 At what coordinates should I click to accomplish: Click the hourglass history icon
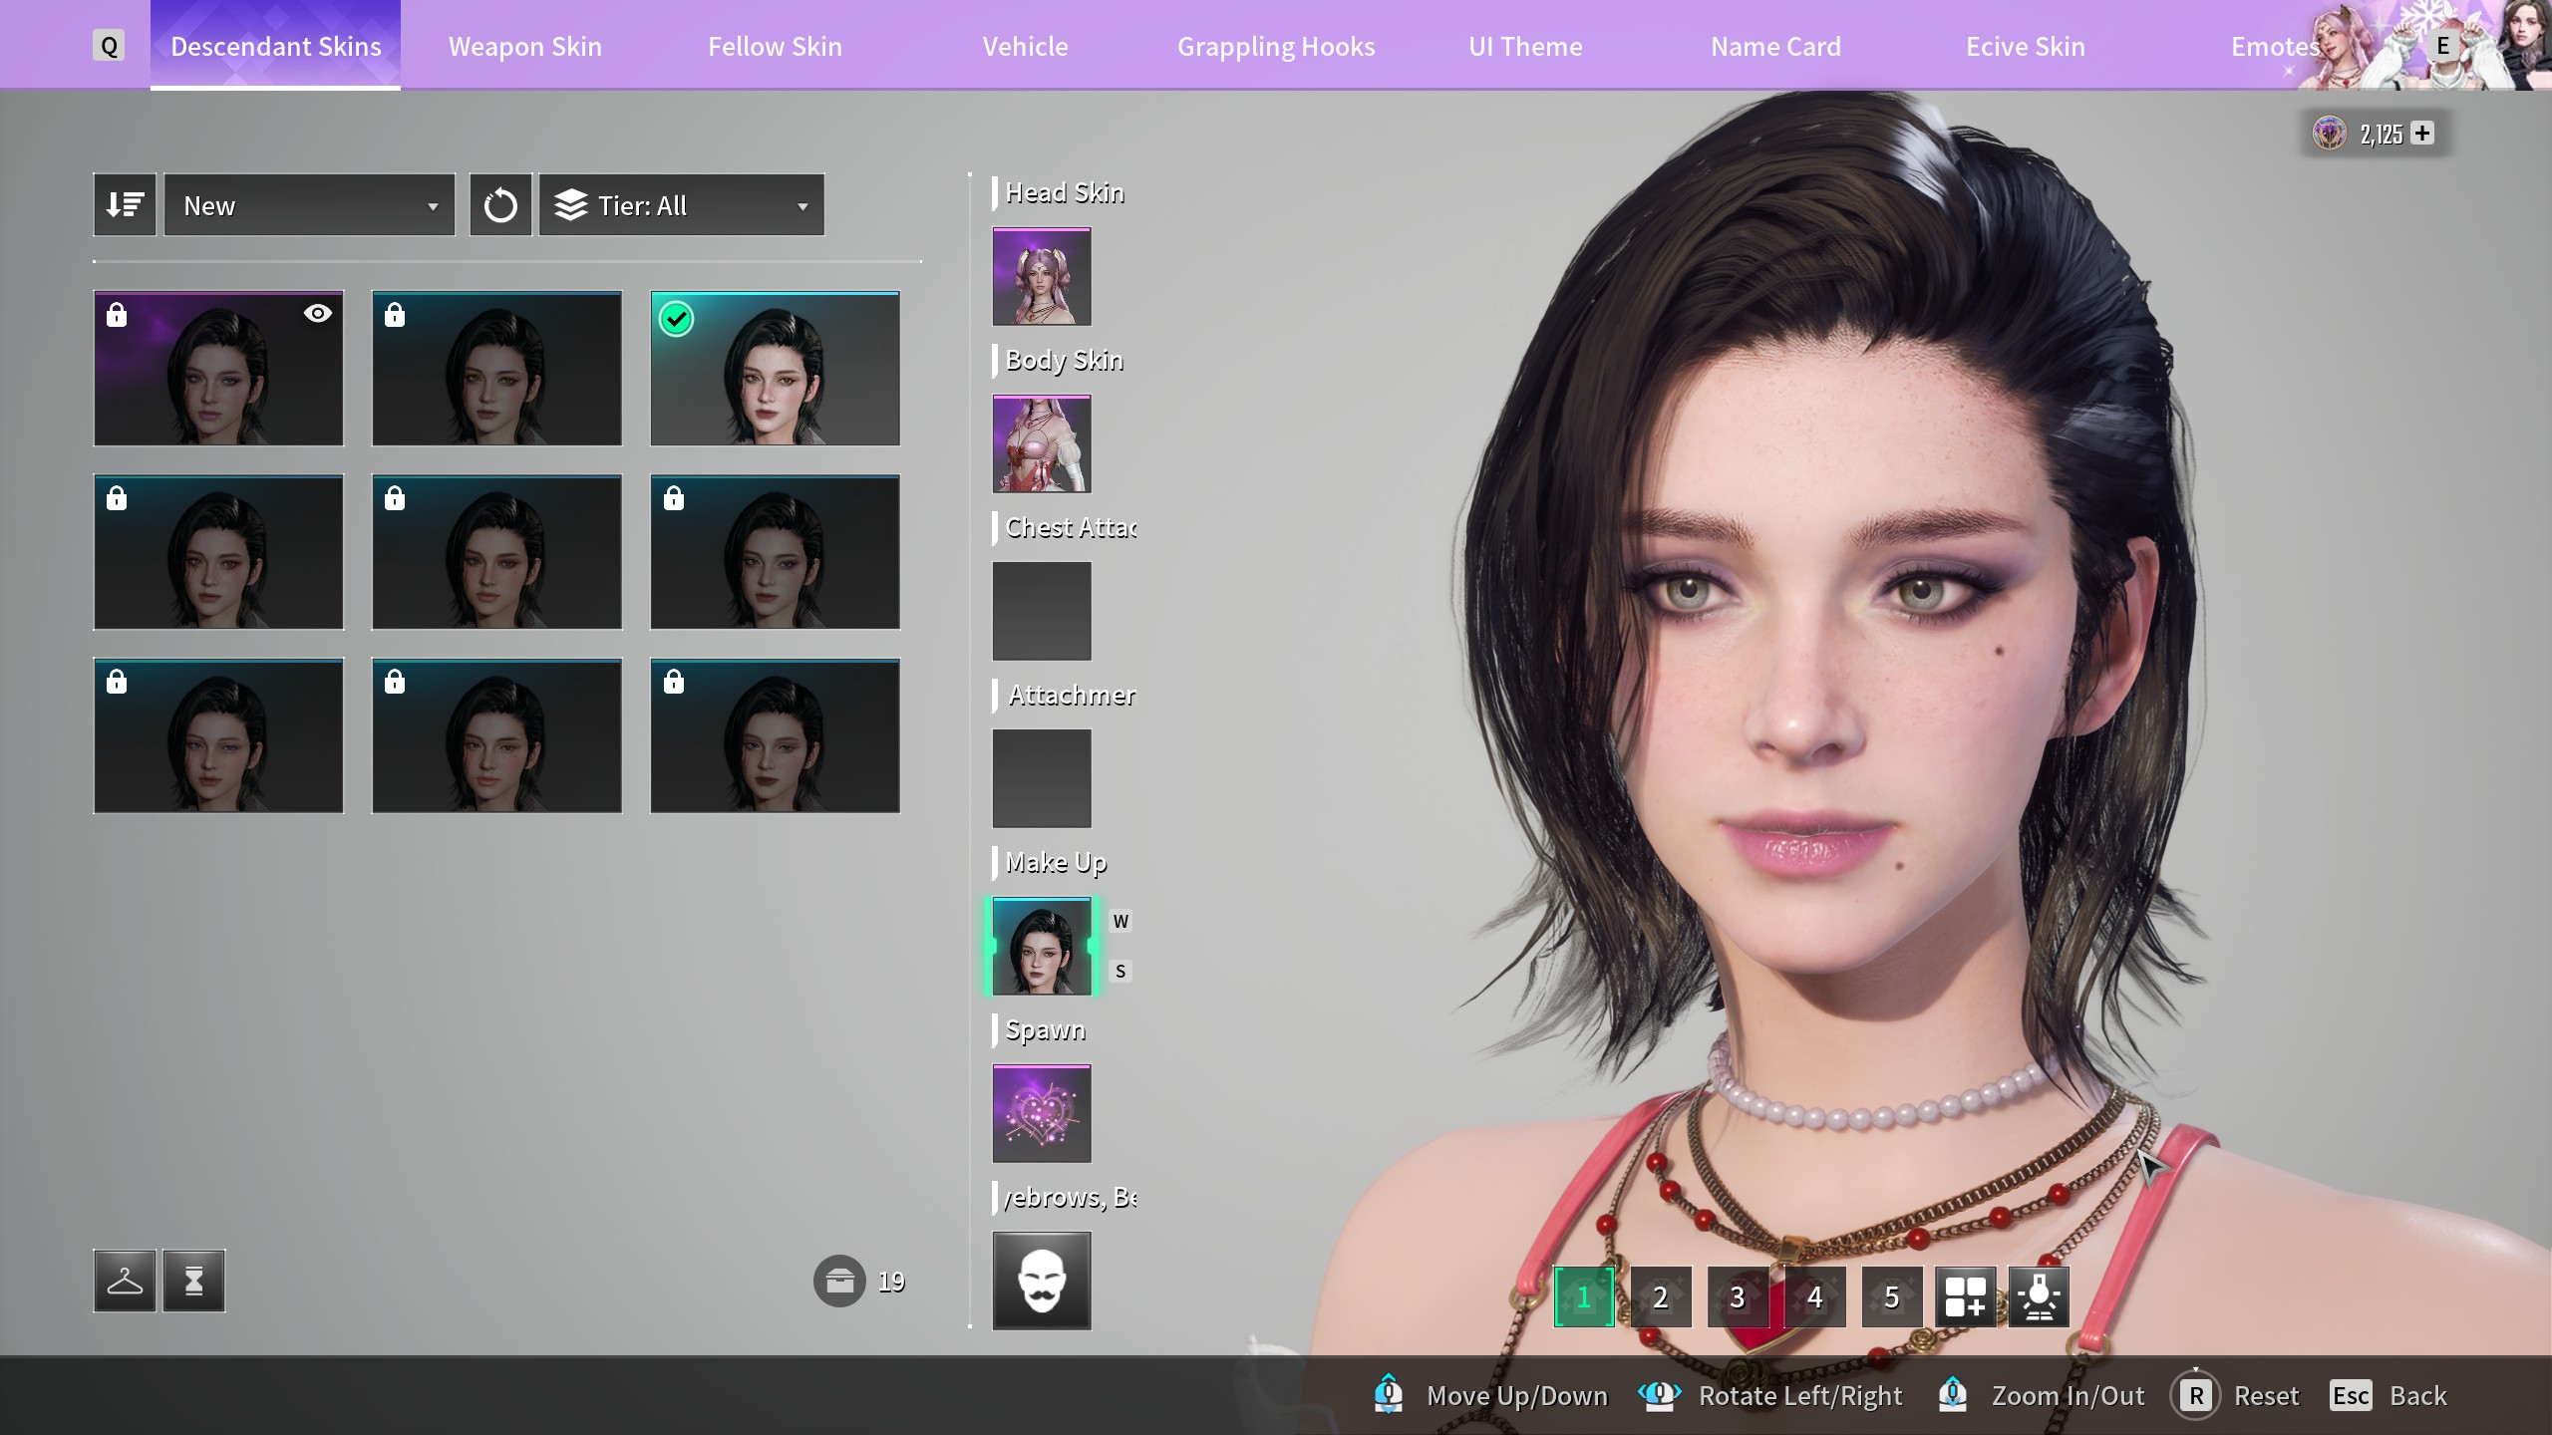tap(194, 1281)
